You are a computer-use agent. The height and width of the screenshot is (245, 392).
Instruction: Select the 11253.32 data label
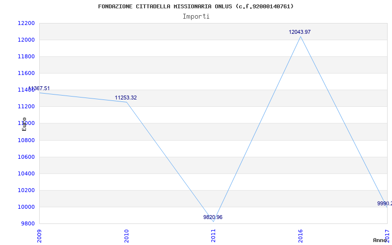click(x=126, y=98)
